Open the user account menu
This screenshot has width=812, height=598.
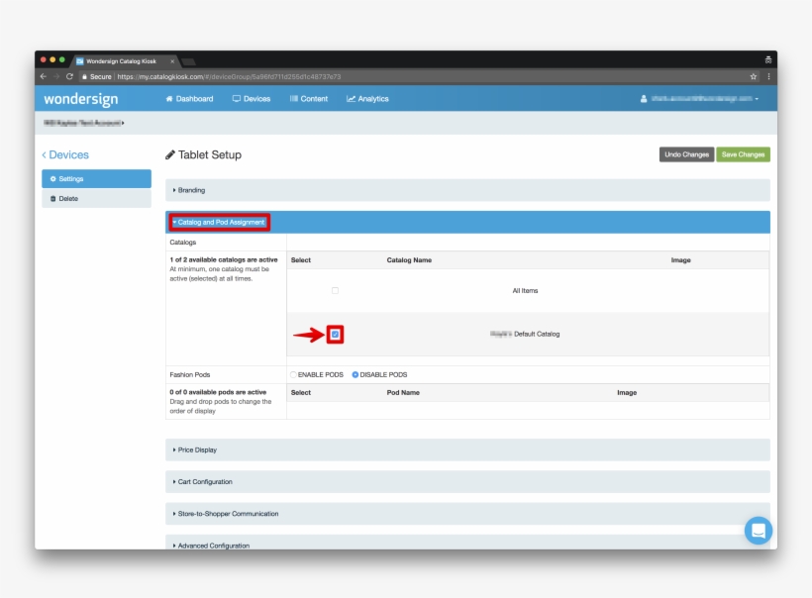click(x=700, y=99)
